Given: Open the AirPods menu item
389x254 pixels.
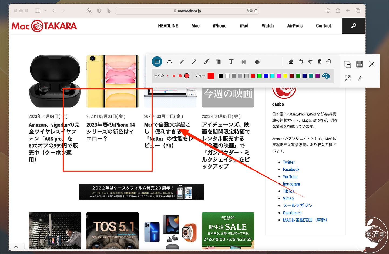Looking at the screenshot, I should tap(295, 26).
